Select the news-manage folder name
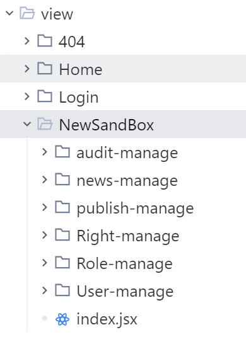 point(127,181)
